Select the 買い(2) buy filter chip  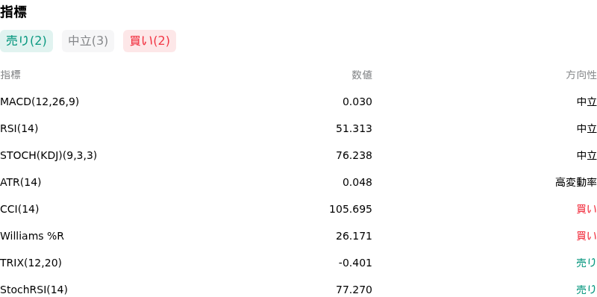click(x=150, y=41)
